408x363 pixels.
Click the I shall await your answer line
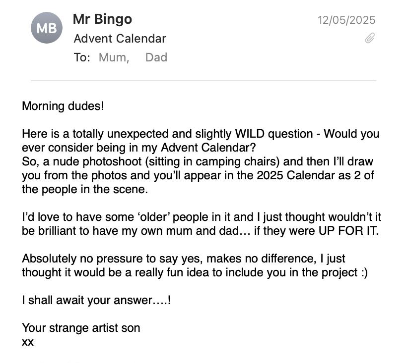coord(96,300)
